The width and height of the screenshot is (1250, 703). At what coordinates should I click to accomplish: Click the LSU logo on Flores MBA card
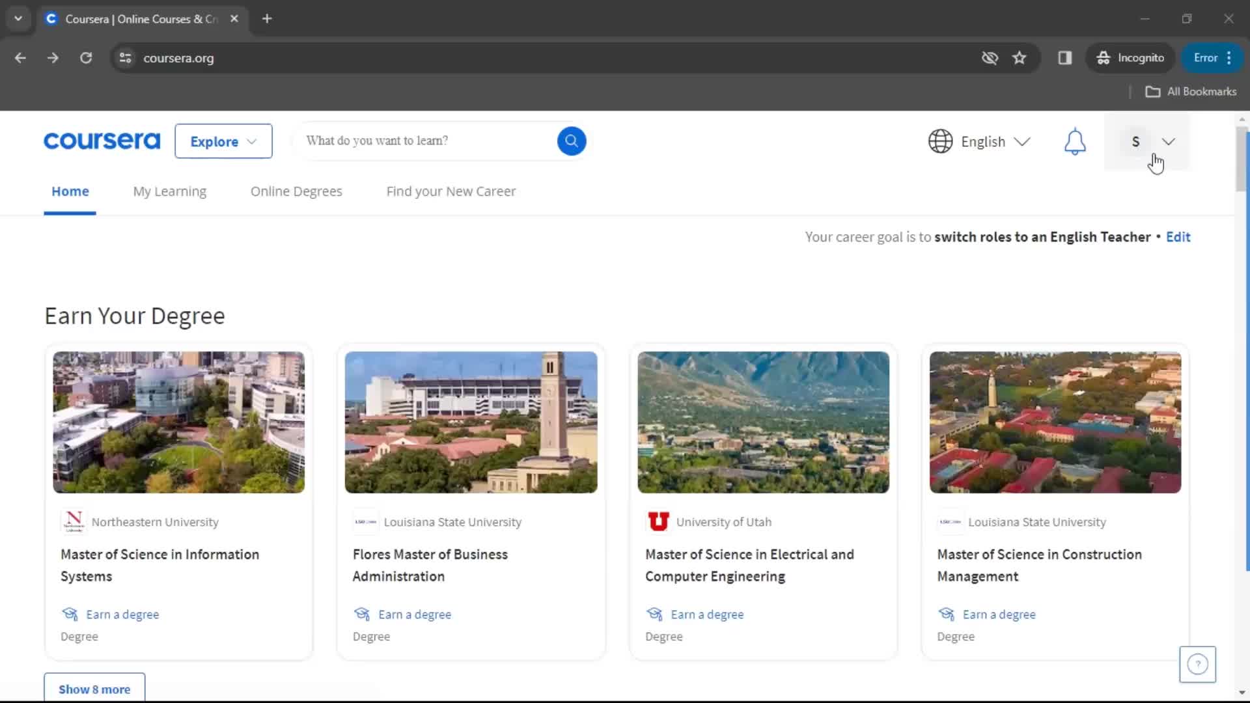pyautogui.click(x=365, y=521)
